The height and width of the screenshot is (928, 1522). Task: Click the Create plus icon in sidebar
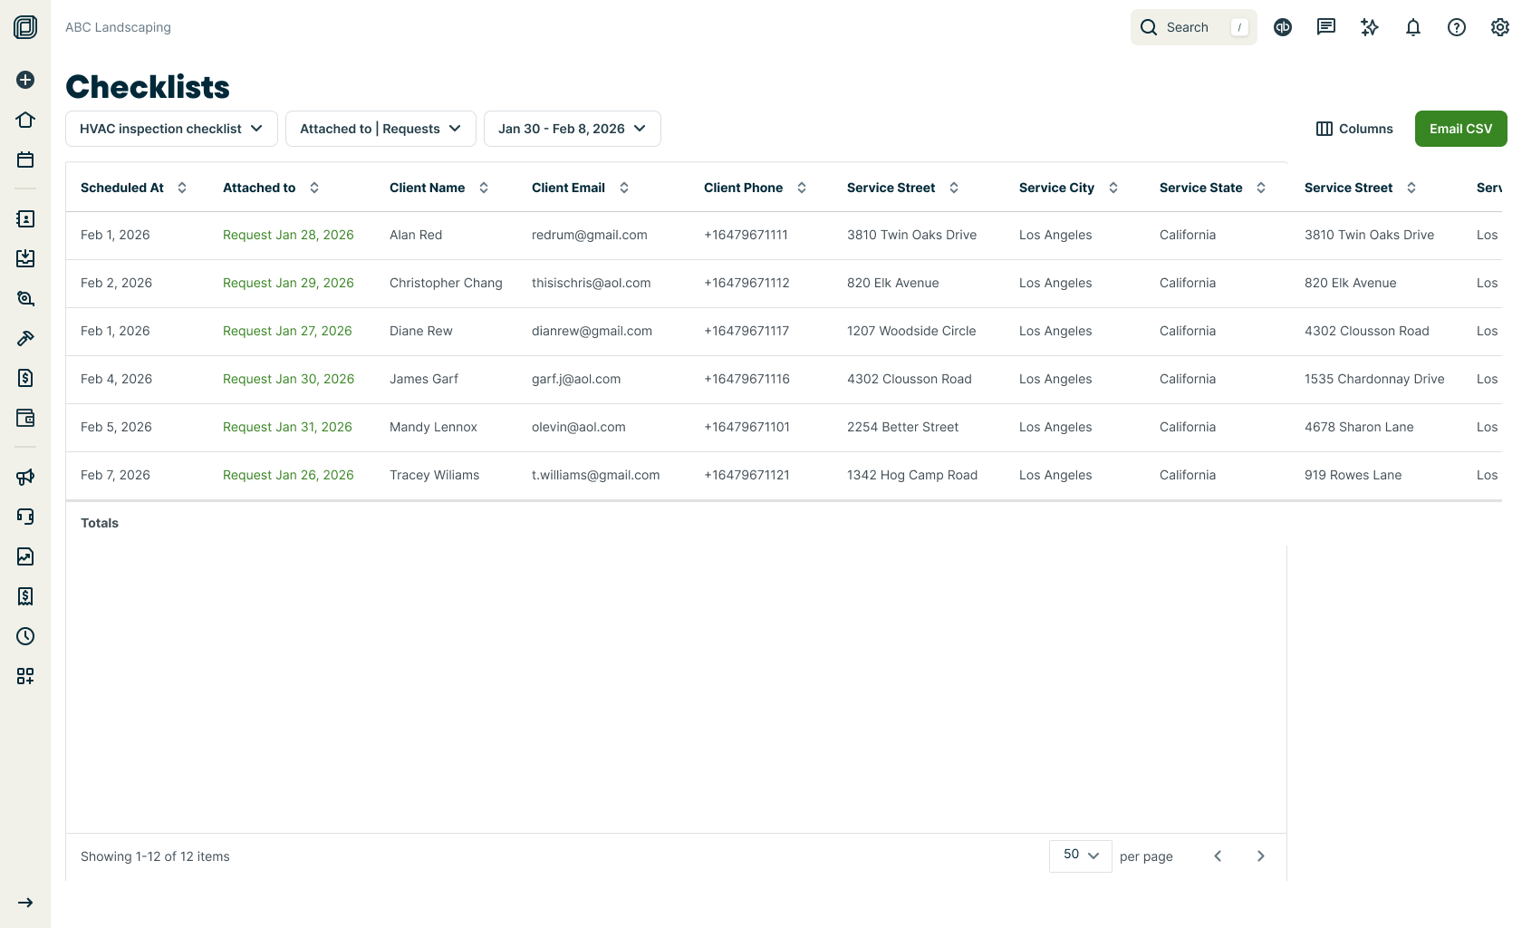(x=25, y=80)
